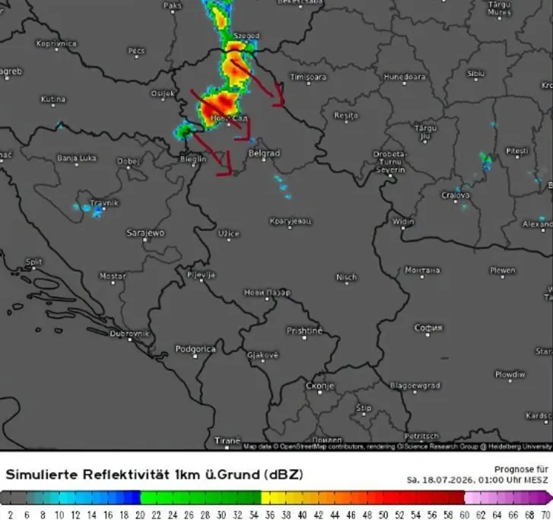Click red arrowhead near Timișoara border
This screenshot has height=520, width=553.
click(278, 95)
